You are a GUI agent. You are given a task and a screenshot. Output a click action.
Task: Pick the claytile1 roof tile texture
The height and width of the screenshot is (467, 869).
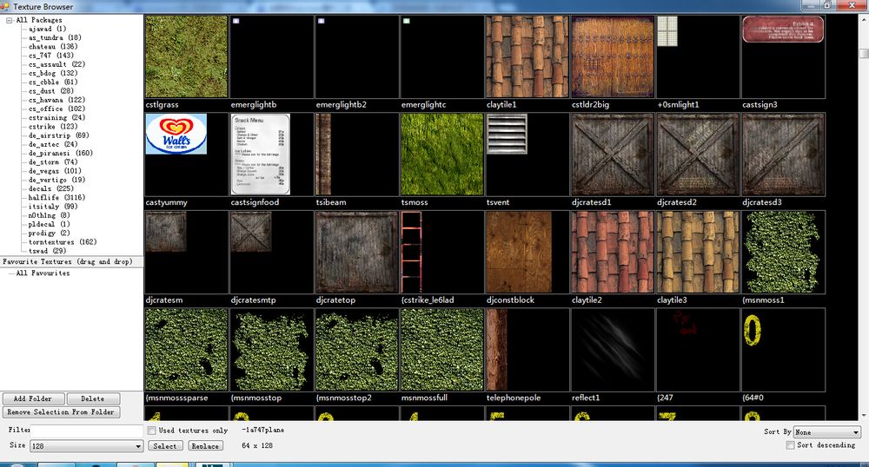pyautogui.click(x=527, y=56)
